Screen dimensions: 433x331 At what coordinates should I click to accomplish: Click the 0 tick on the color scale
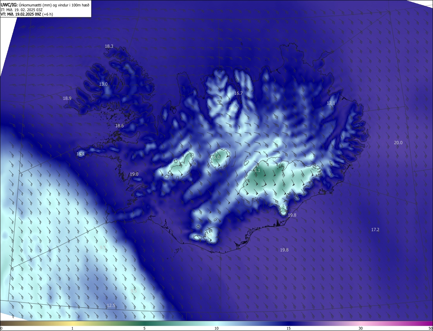point(1,328)
